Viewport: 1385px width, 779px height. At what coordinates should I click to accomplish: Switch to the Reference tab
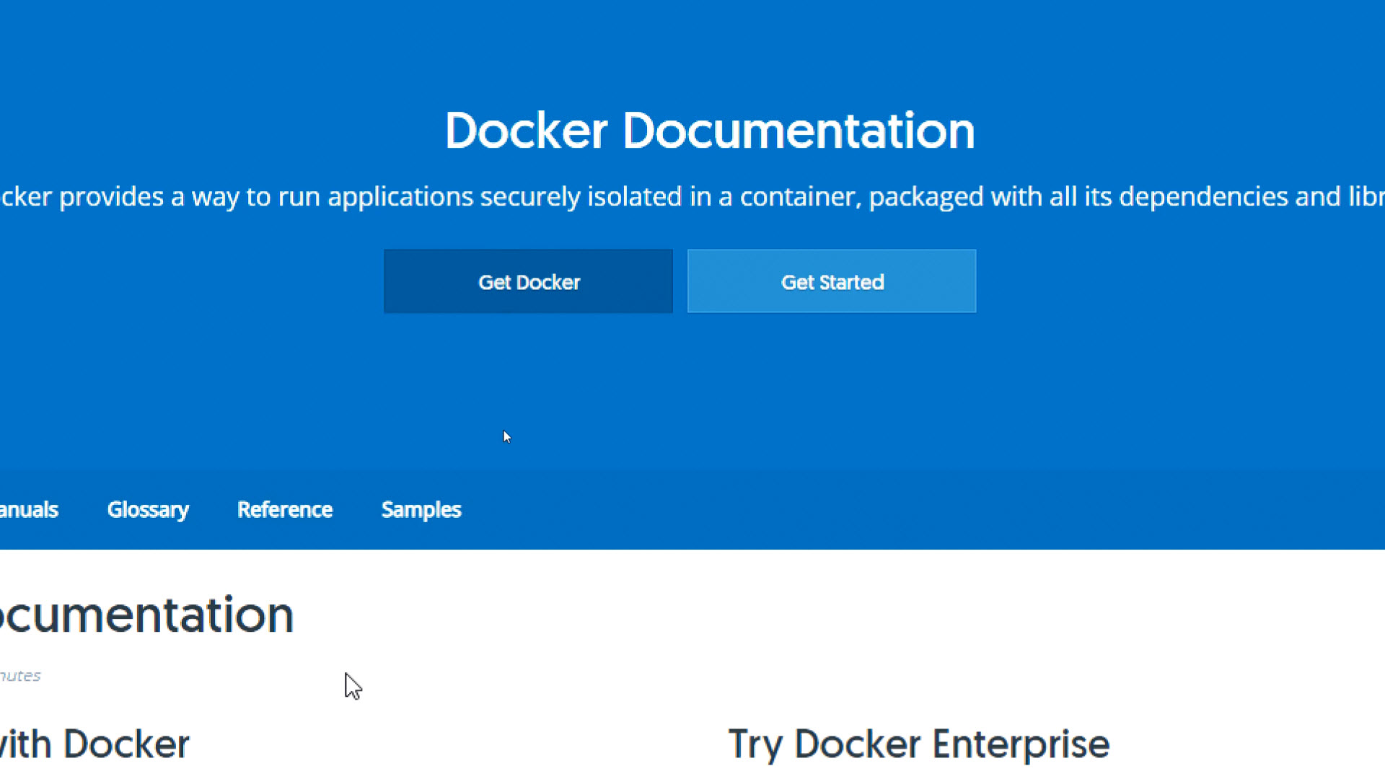pos(285,510)
